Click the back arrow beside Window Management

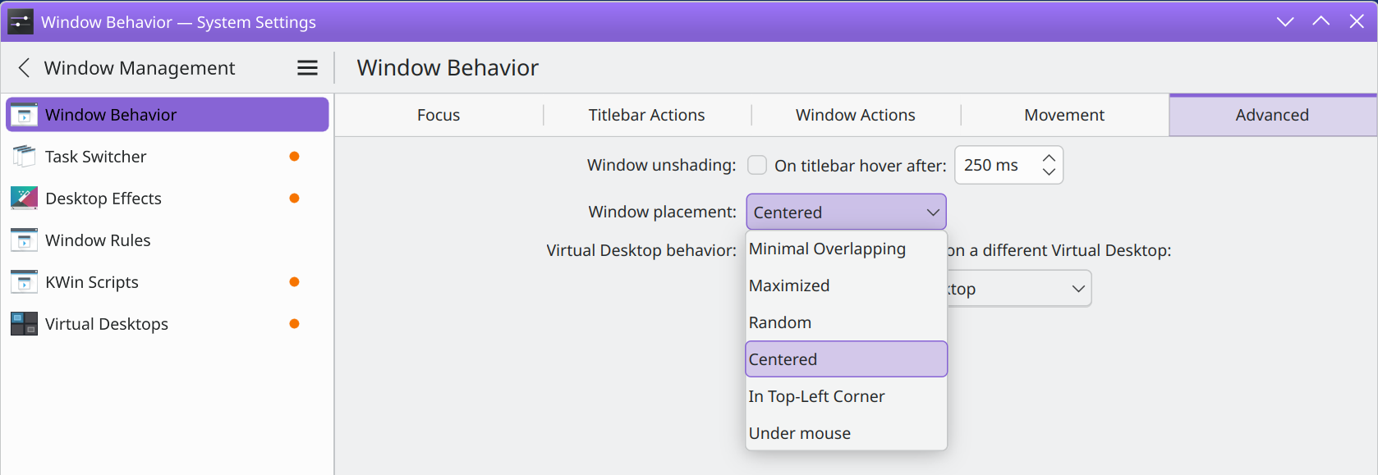click(x=24, y=68)
